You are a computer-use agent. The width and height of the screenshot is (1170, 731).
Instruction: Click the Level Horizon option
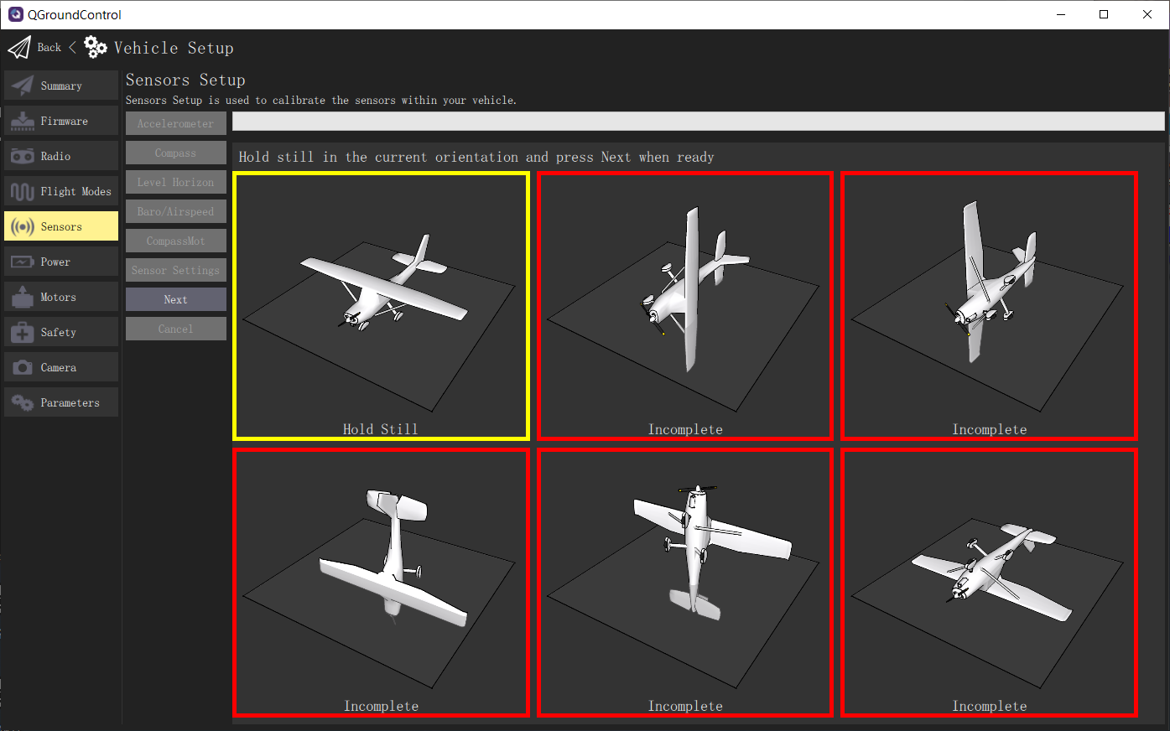point(175,182)
